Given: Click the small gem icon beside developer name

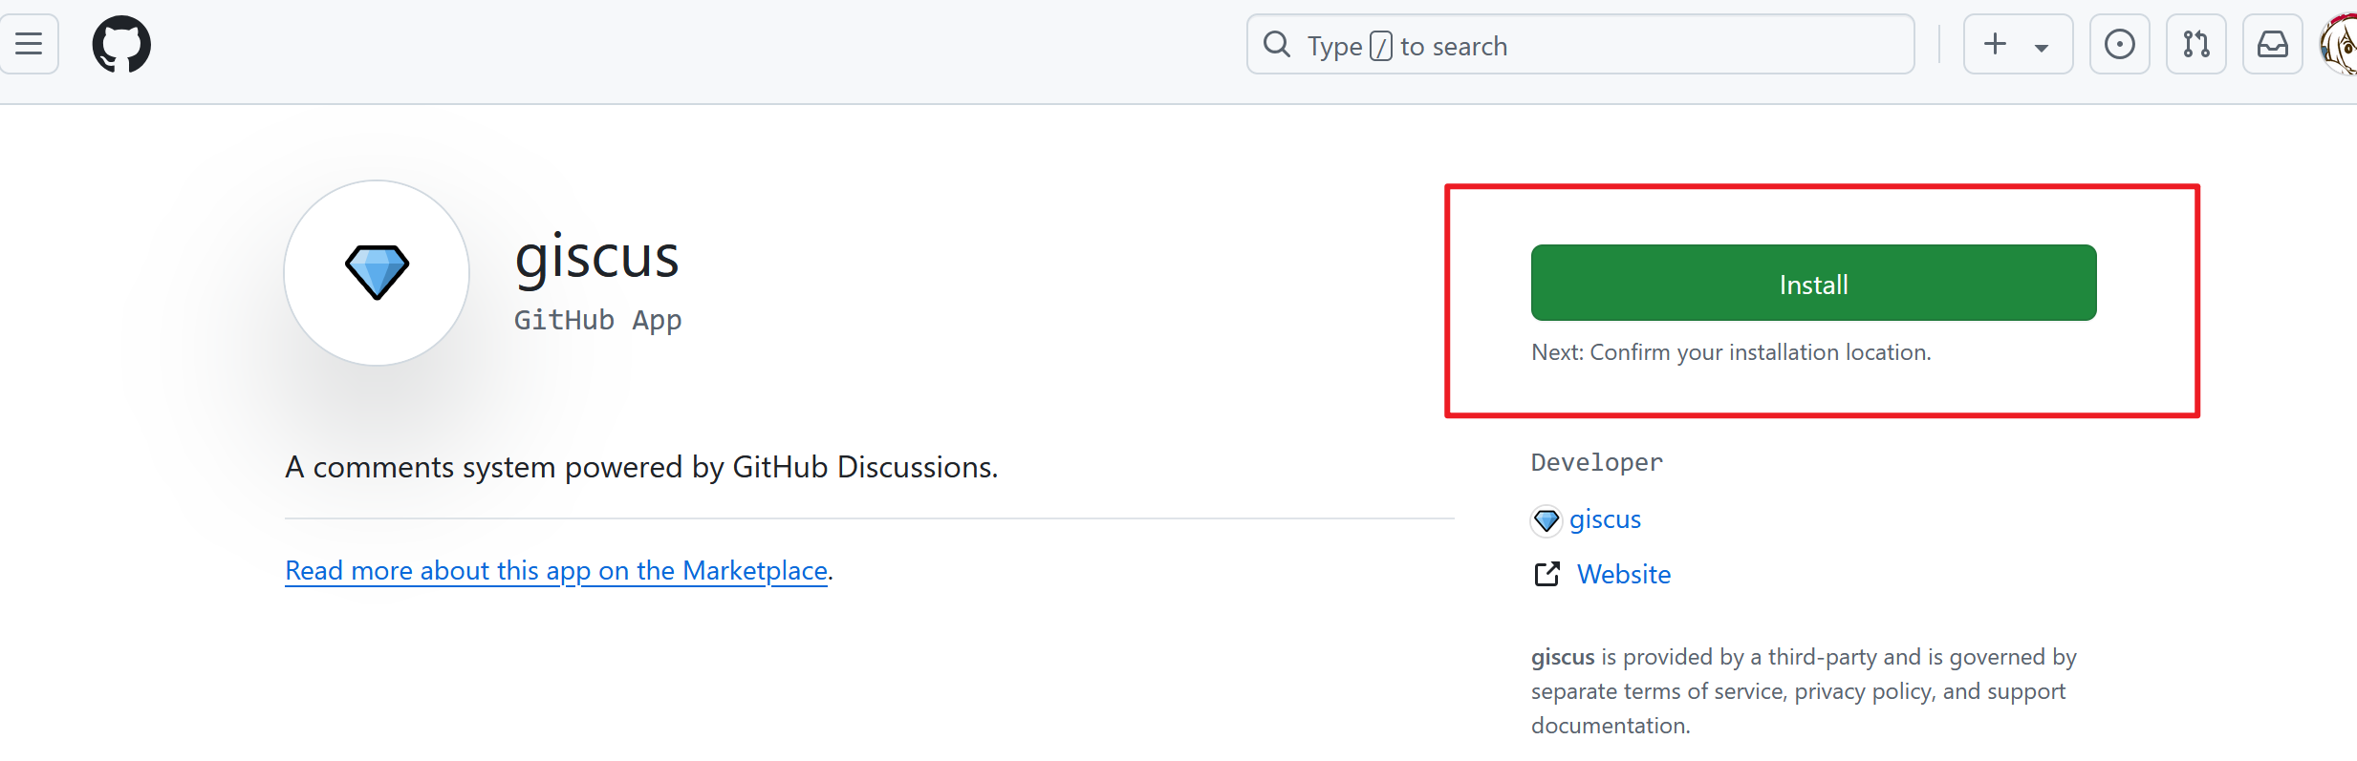Looking at the screenshot, I should (1546, 520).
